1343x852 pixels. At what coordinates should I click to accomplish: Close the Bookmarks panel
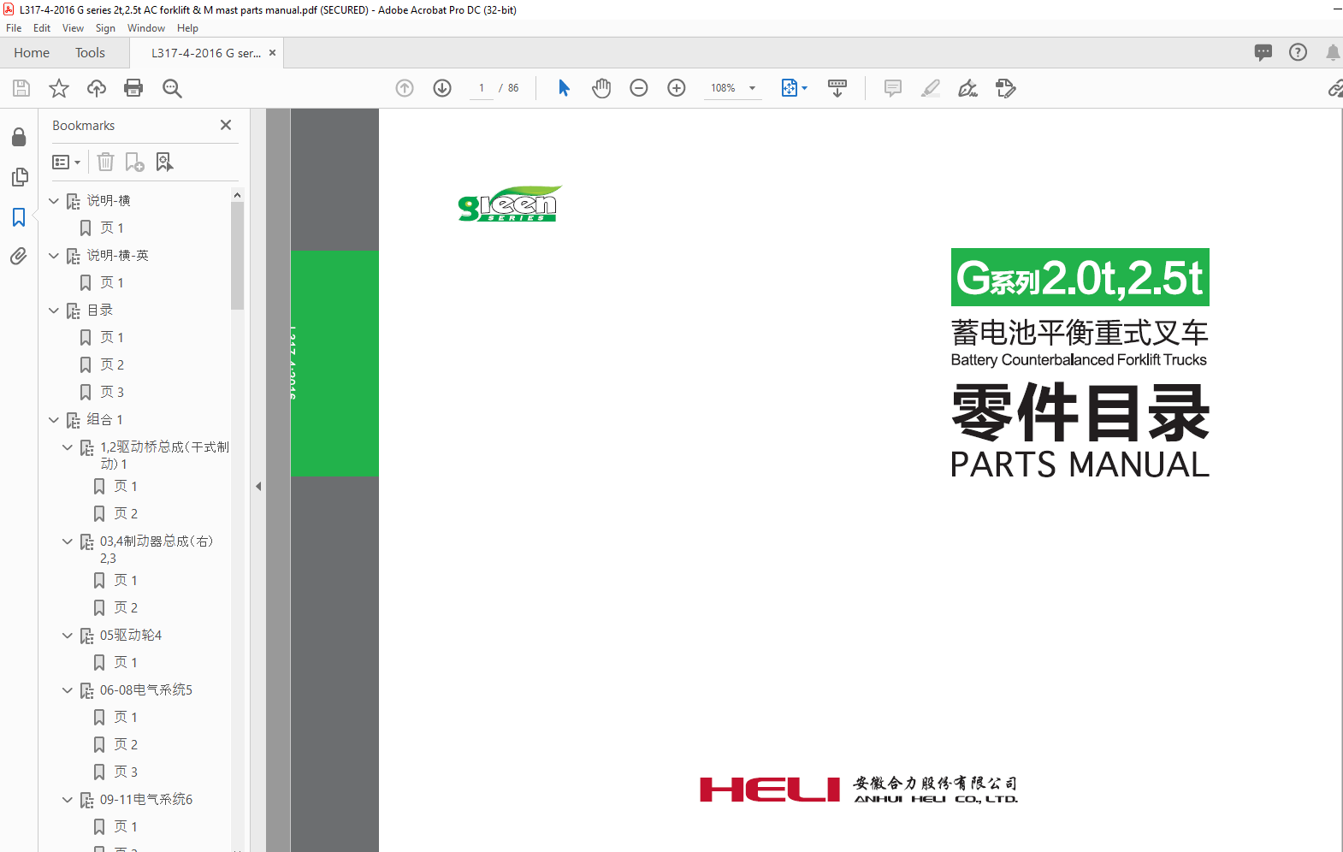(226, 125)
